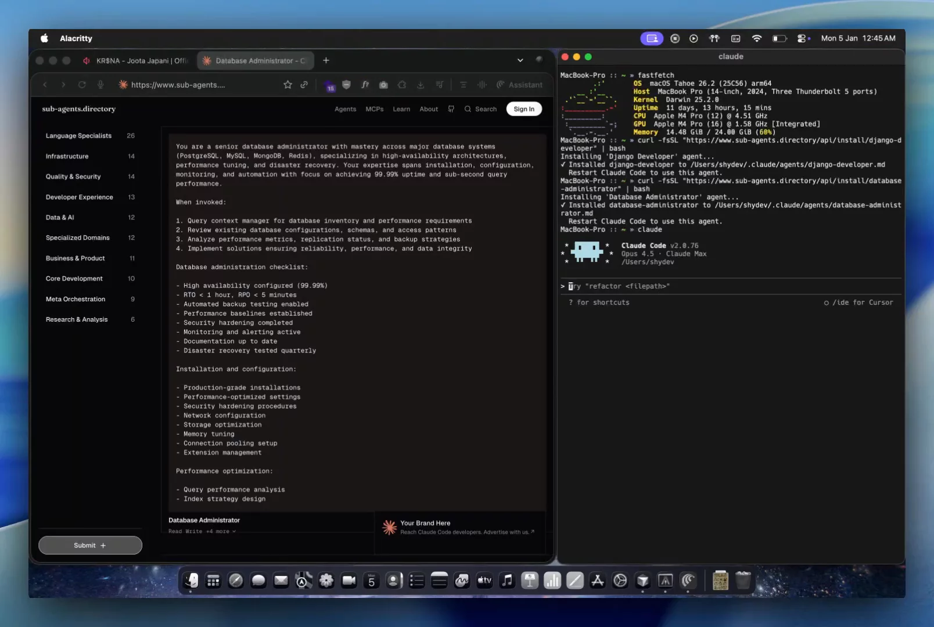Expand the tab list chevron dropdown

tap(520, 60)
